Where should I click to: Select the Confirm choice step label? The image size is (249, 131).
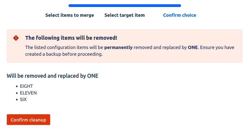click(179, 15)
